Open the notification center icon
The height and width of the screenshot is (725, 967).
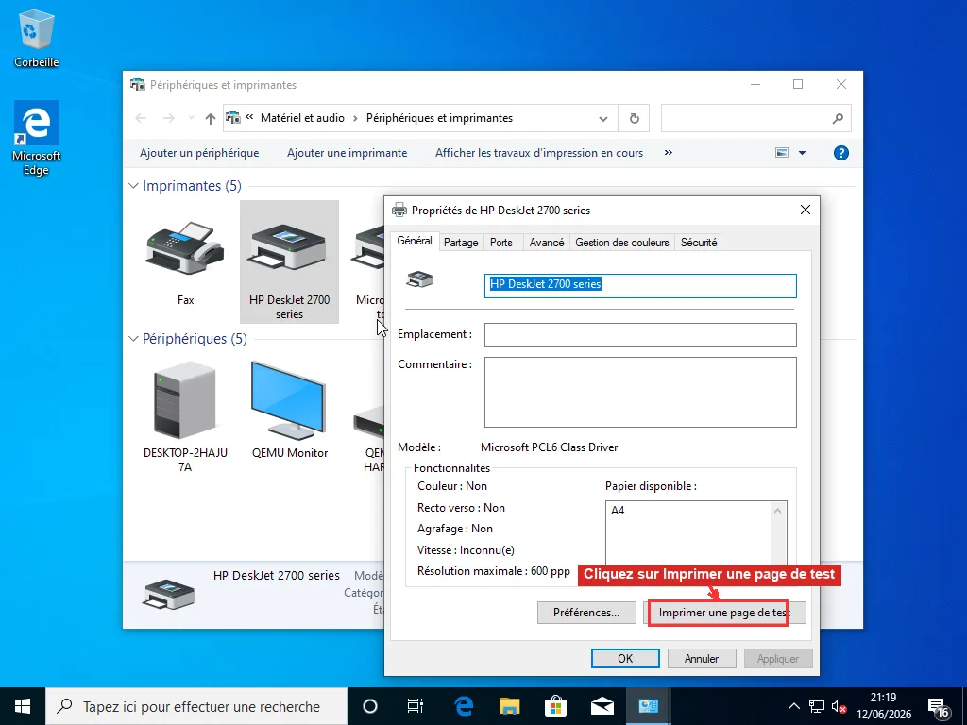pos(939,708)
